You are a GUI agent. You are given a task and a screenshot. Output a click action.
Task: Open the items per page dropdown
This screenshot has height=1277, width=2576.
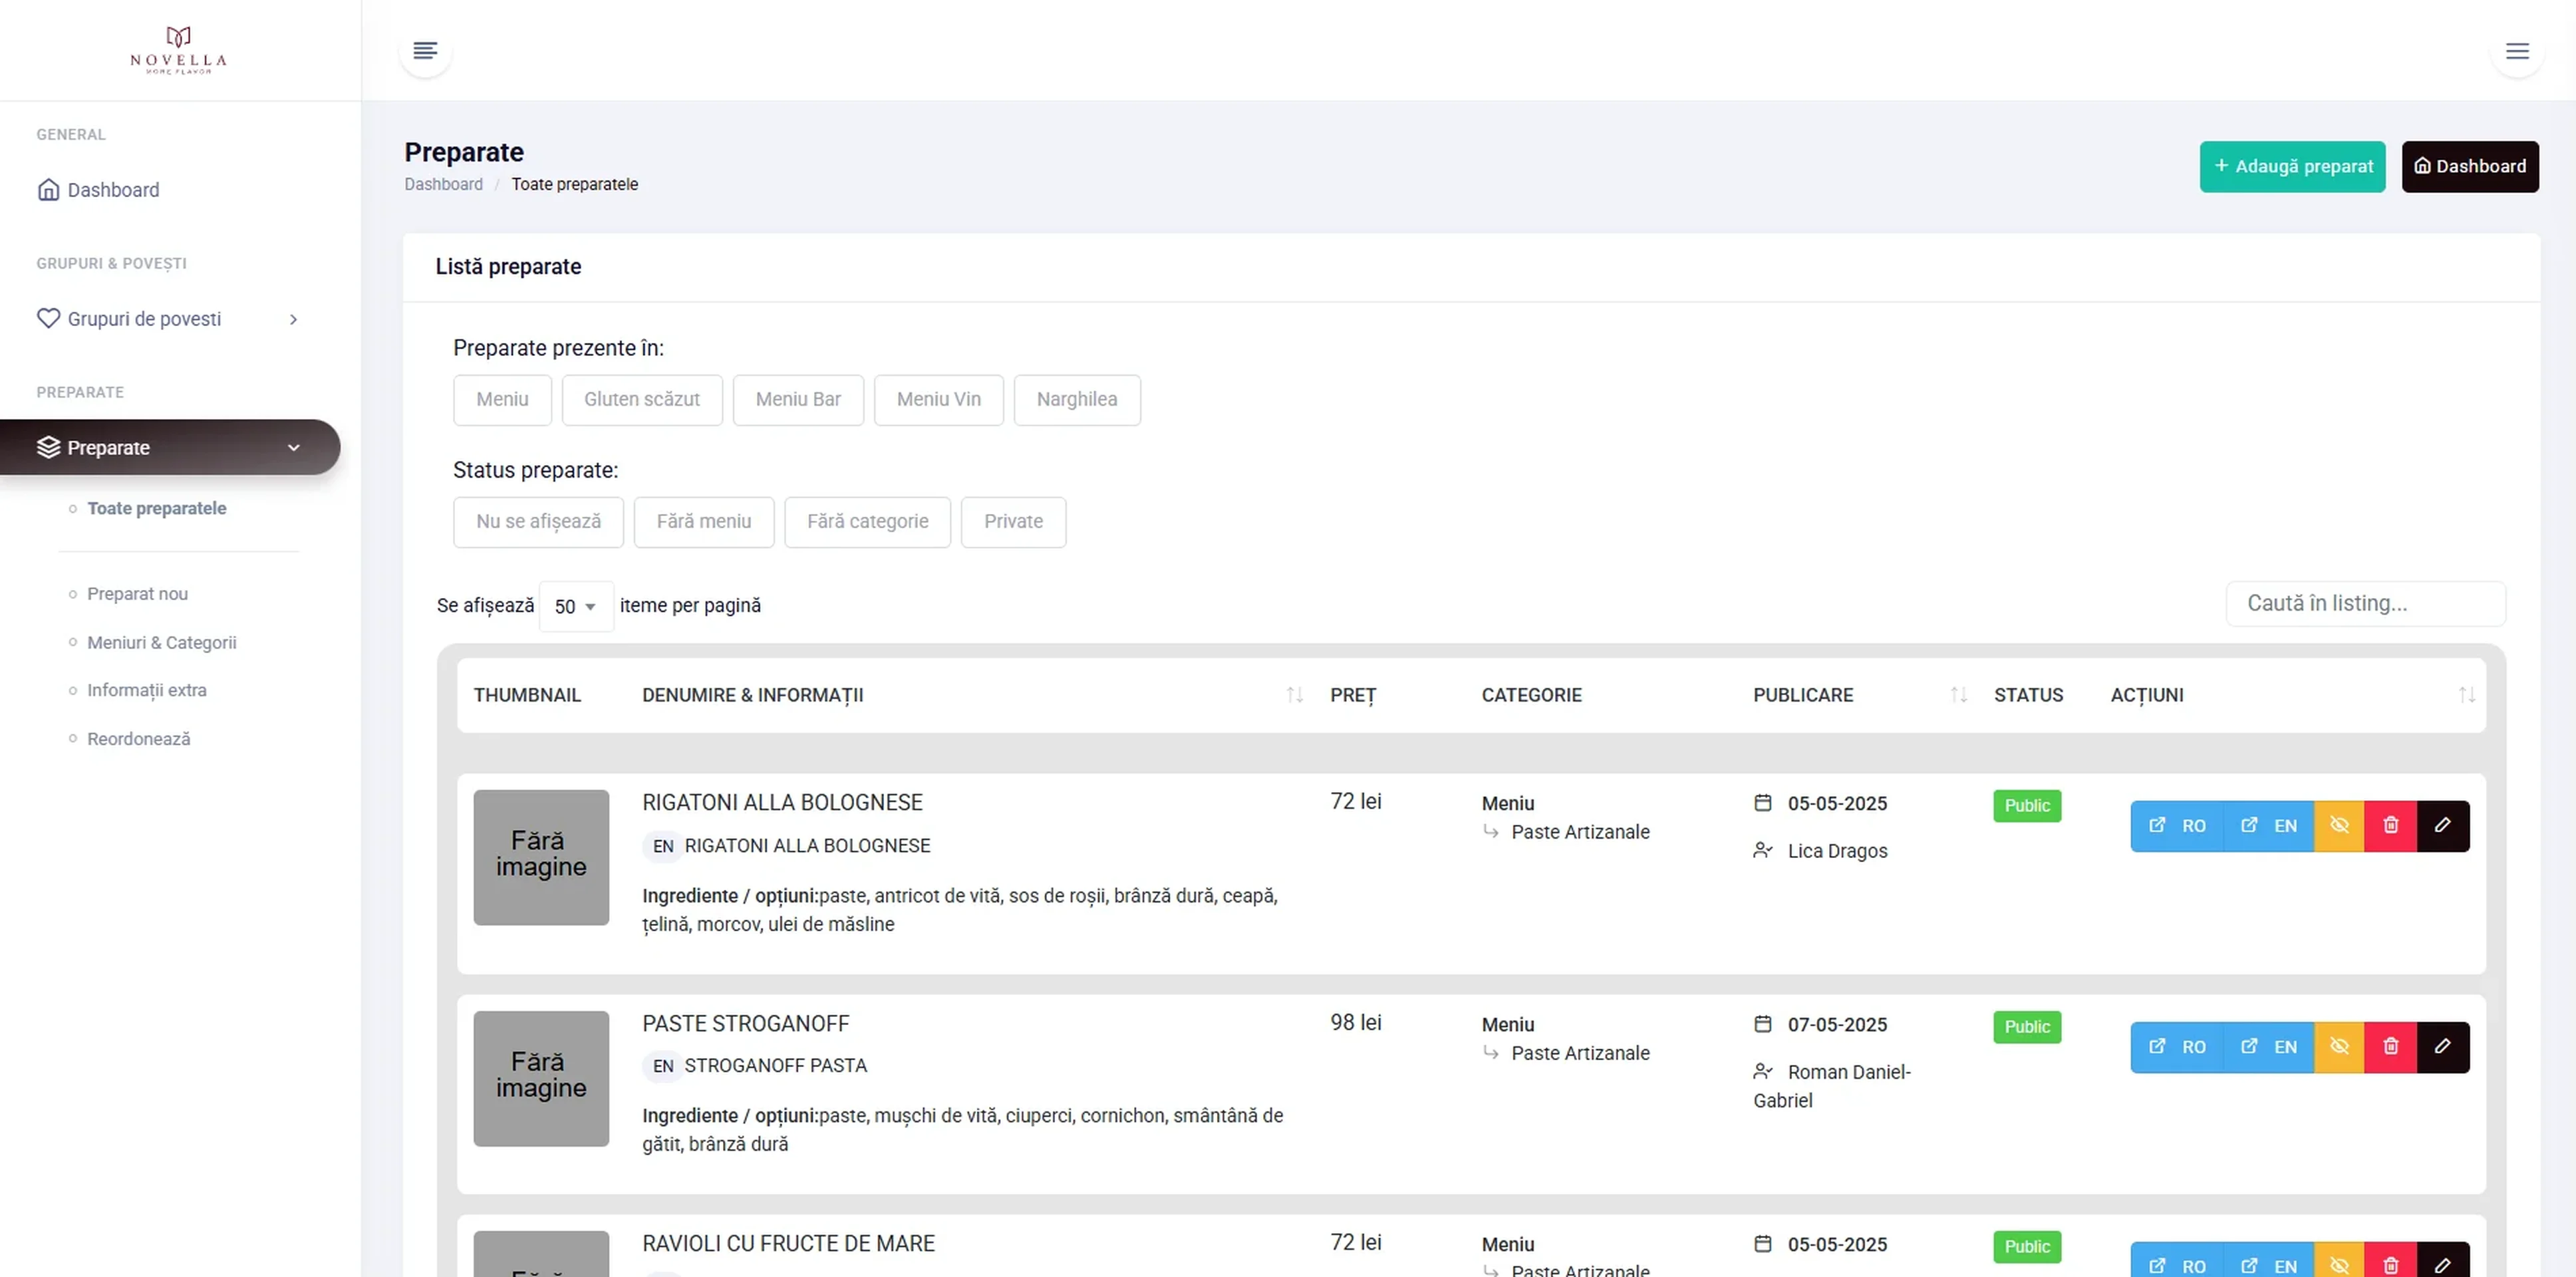click(576, 606)
